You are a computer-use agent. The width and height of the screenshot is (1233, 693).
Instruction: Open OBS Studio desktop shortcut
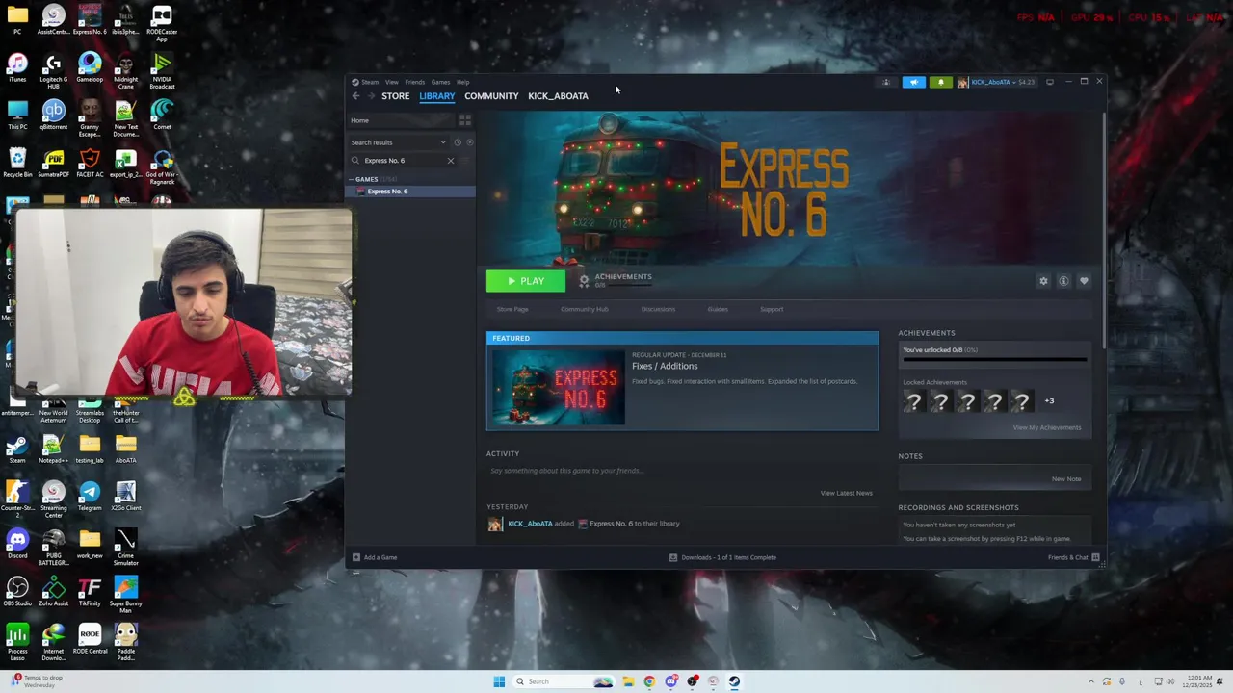coord(17,591)
